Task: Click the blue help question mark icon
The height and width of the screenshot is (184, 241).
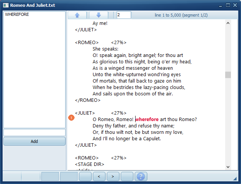Action: tap(140, 176)
